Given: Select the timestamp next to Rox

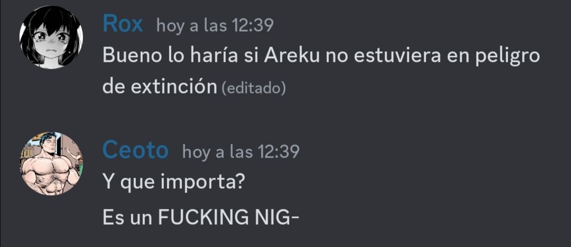Looking at the screenshot, I should [215, 26].
